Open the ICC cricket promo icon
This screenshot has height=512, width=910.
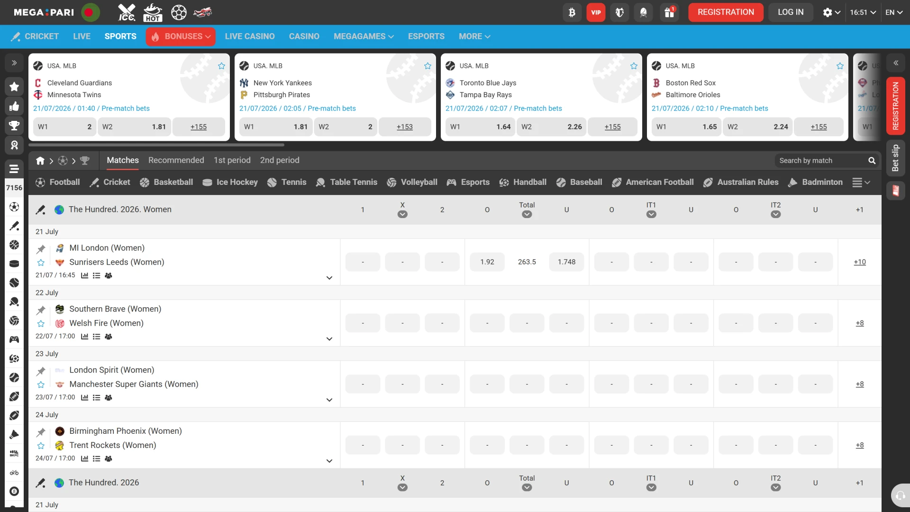pyautogui.click(x=127, y=12)
